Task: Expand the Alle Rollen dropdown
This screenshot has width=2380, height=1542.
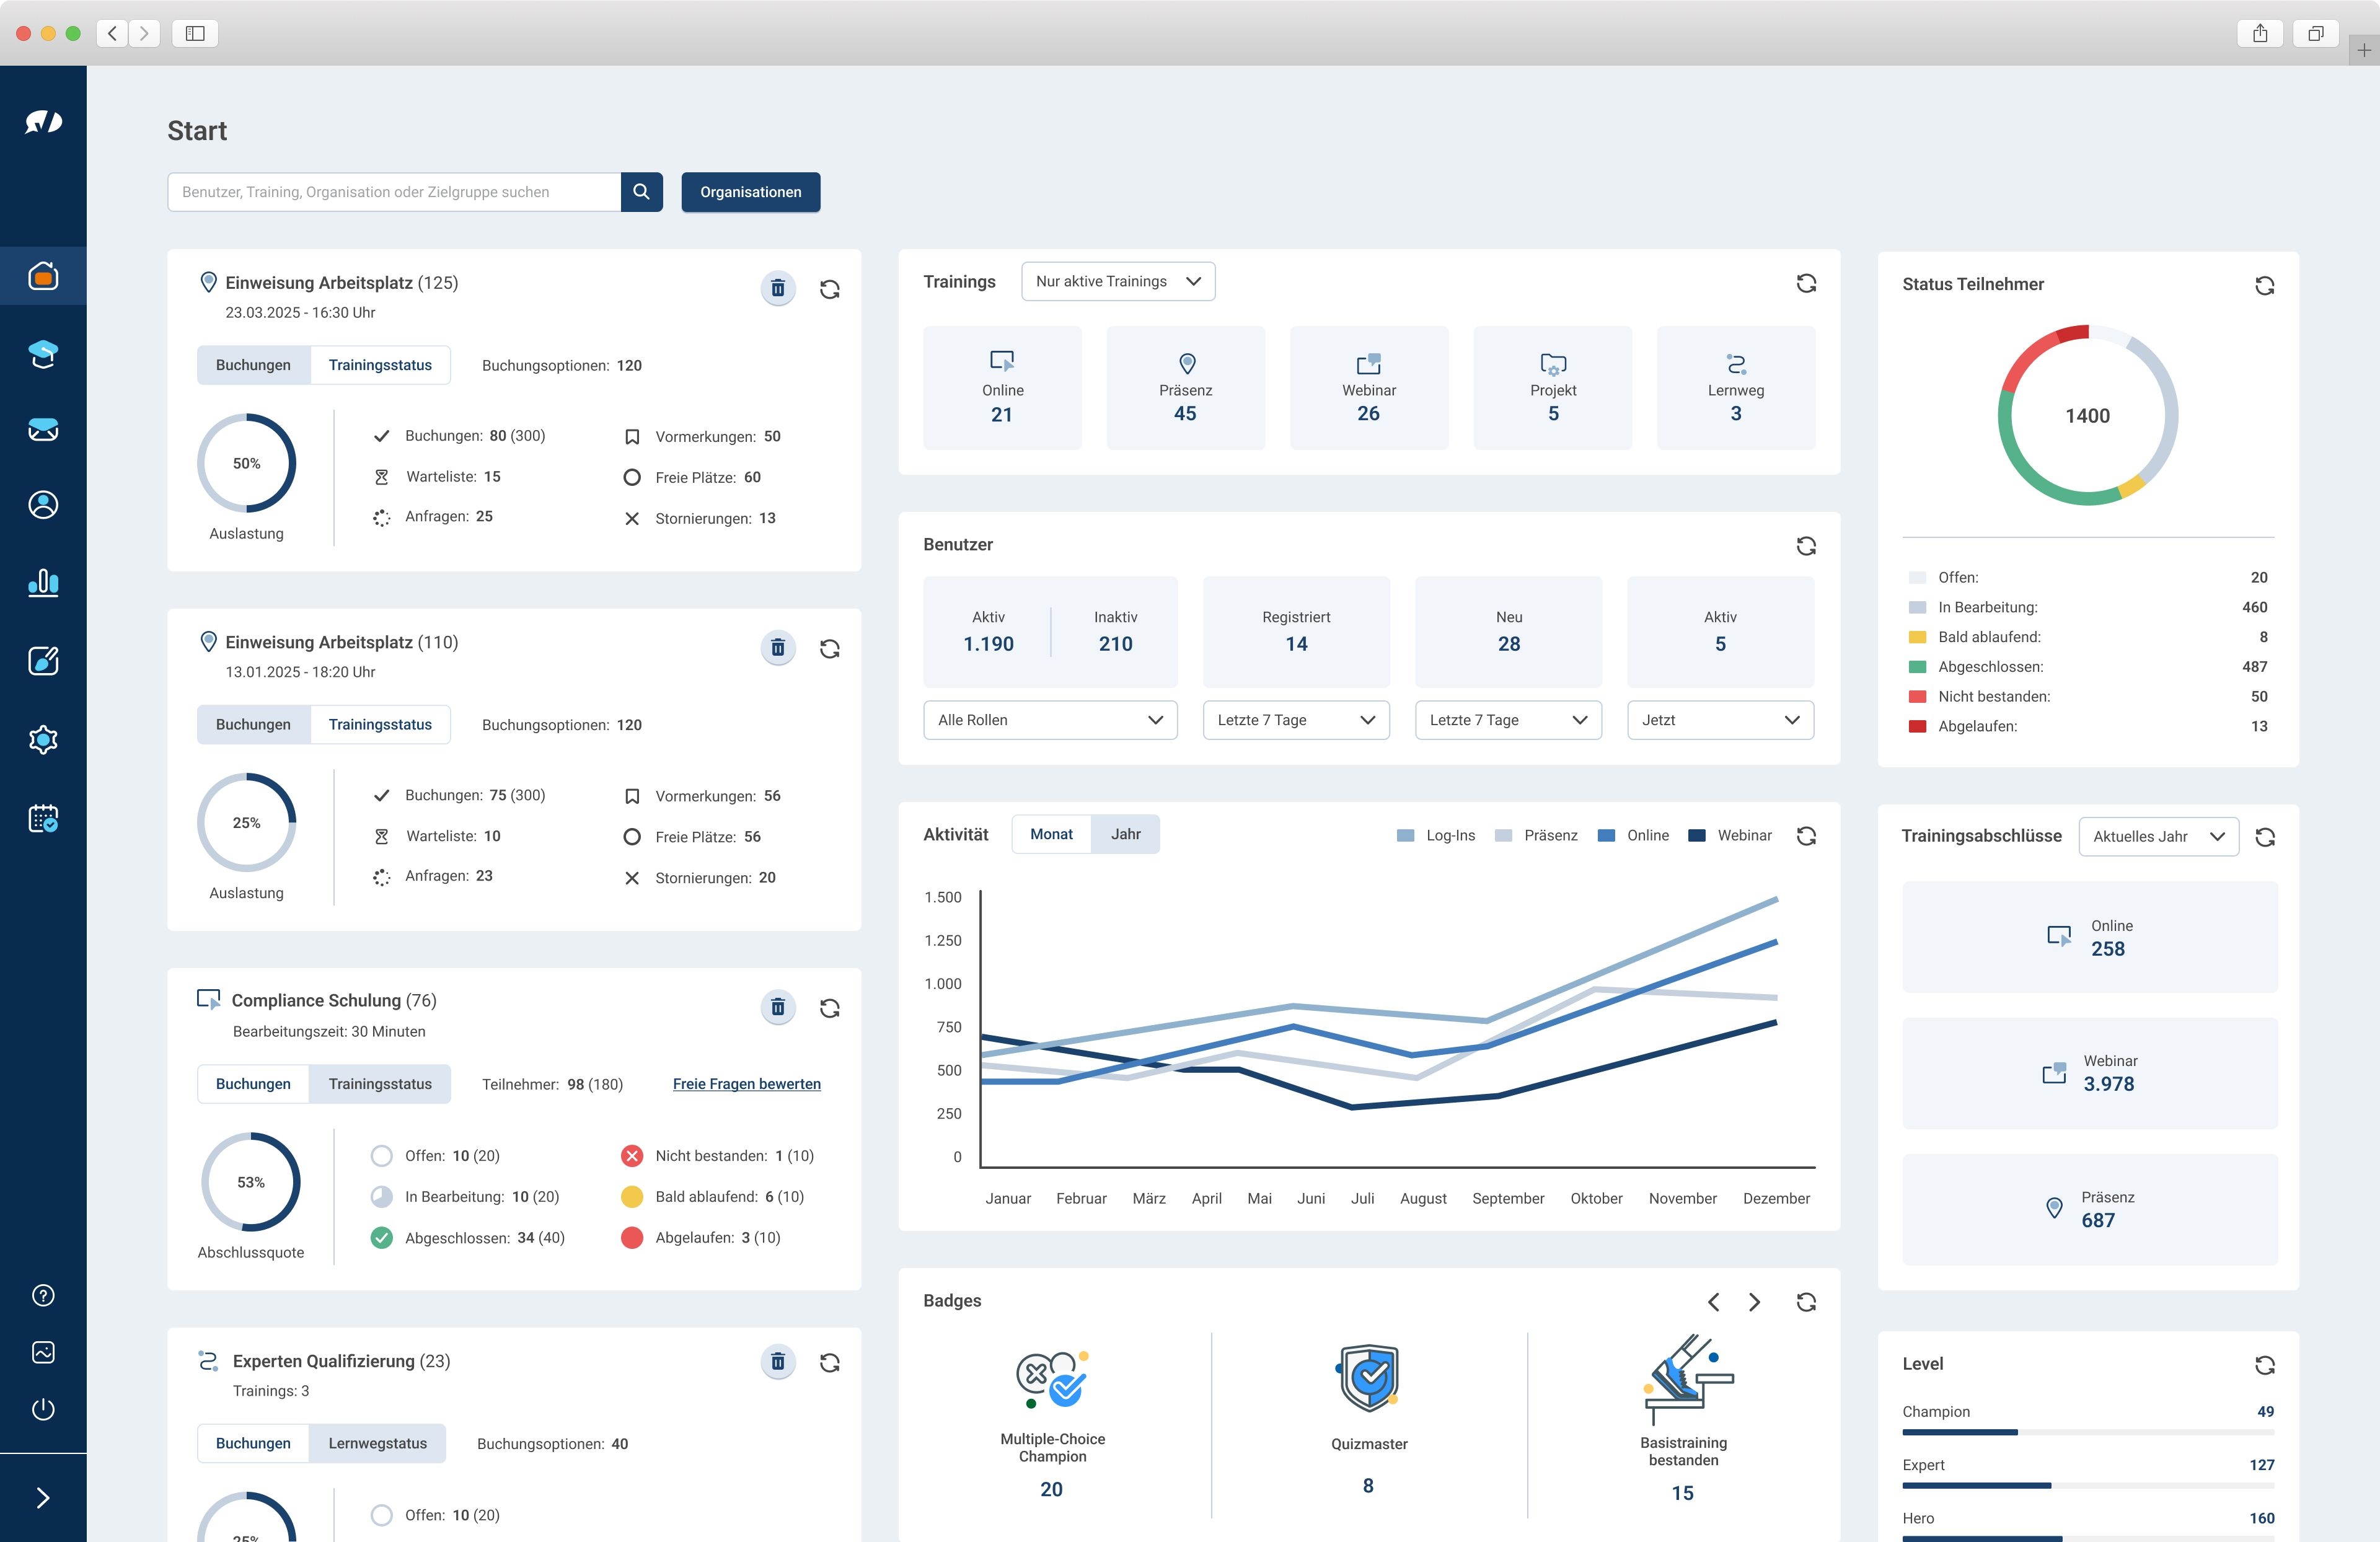Action: click(1050, 720)
